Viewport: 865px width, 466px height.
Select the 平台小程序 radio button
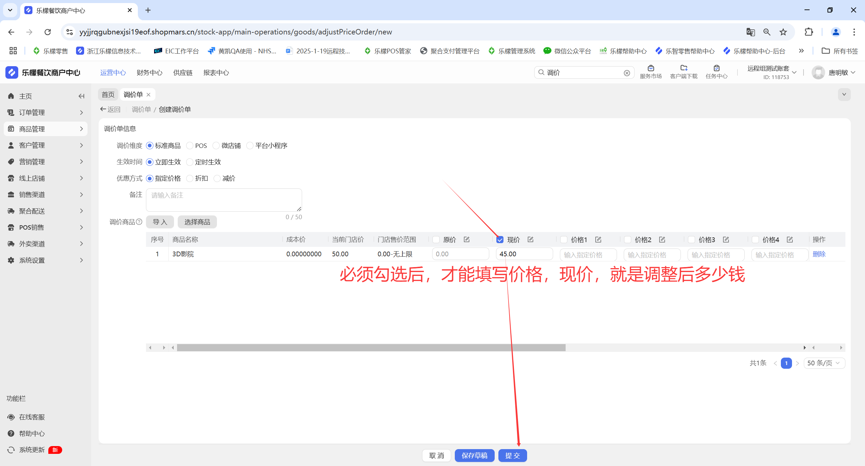(250, 146)
